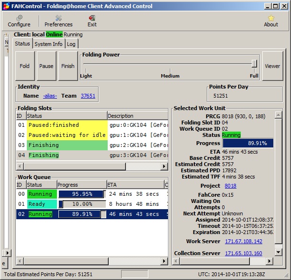Click the Work Queue Progress column header
This screenshot has width=291, height=280.
[x=82, y=185]
